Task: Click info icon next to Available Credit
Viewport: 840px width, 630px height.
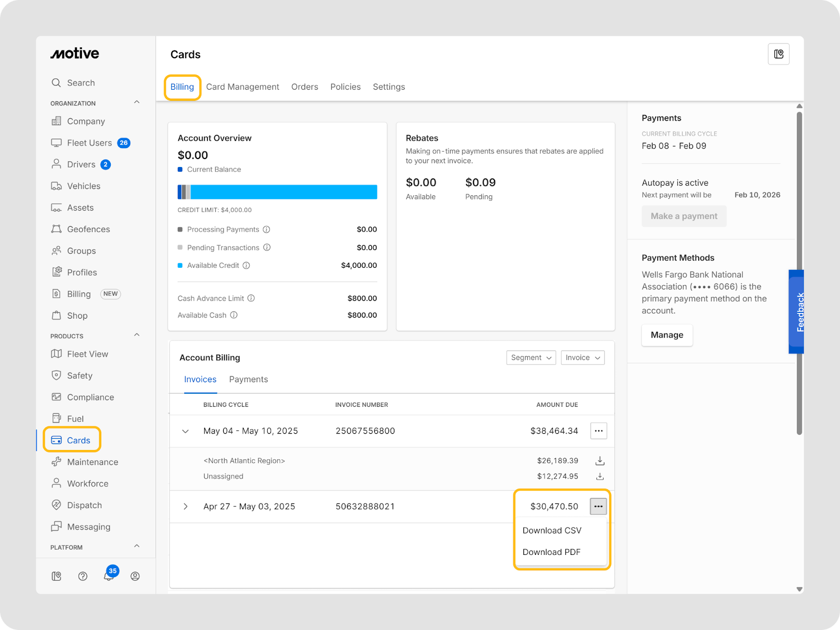Action: pos(246,266)
